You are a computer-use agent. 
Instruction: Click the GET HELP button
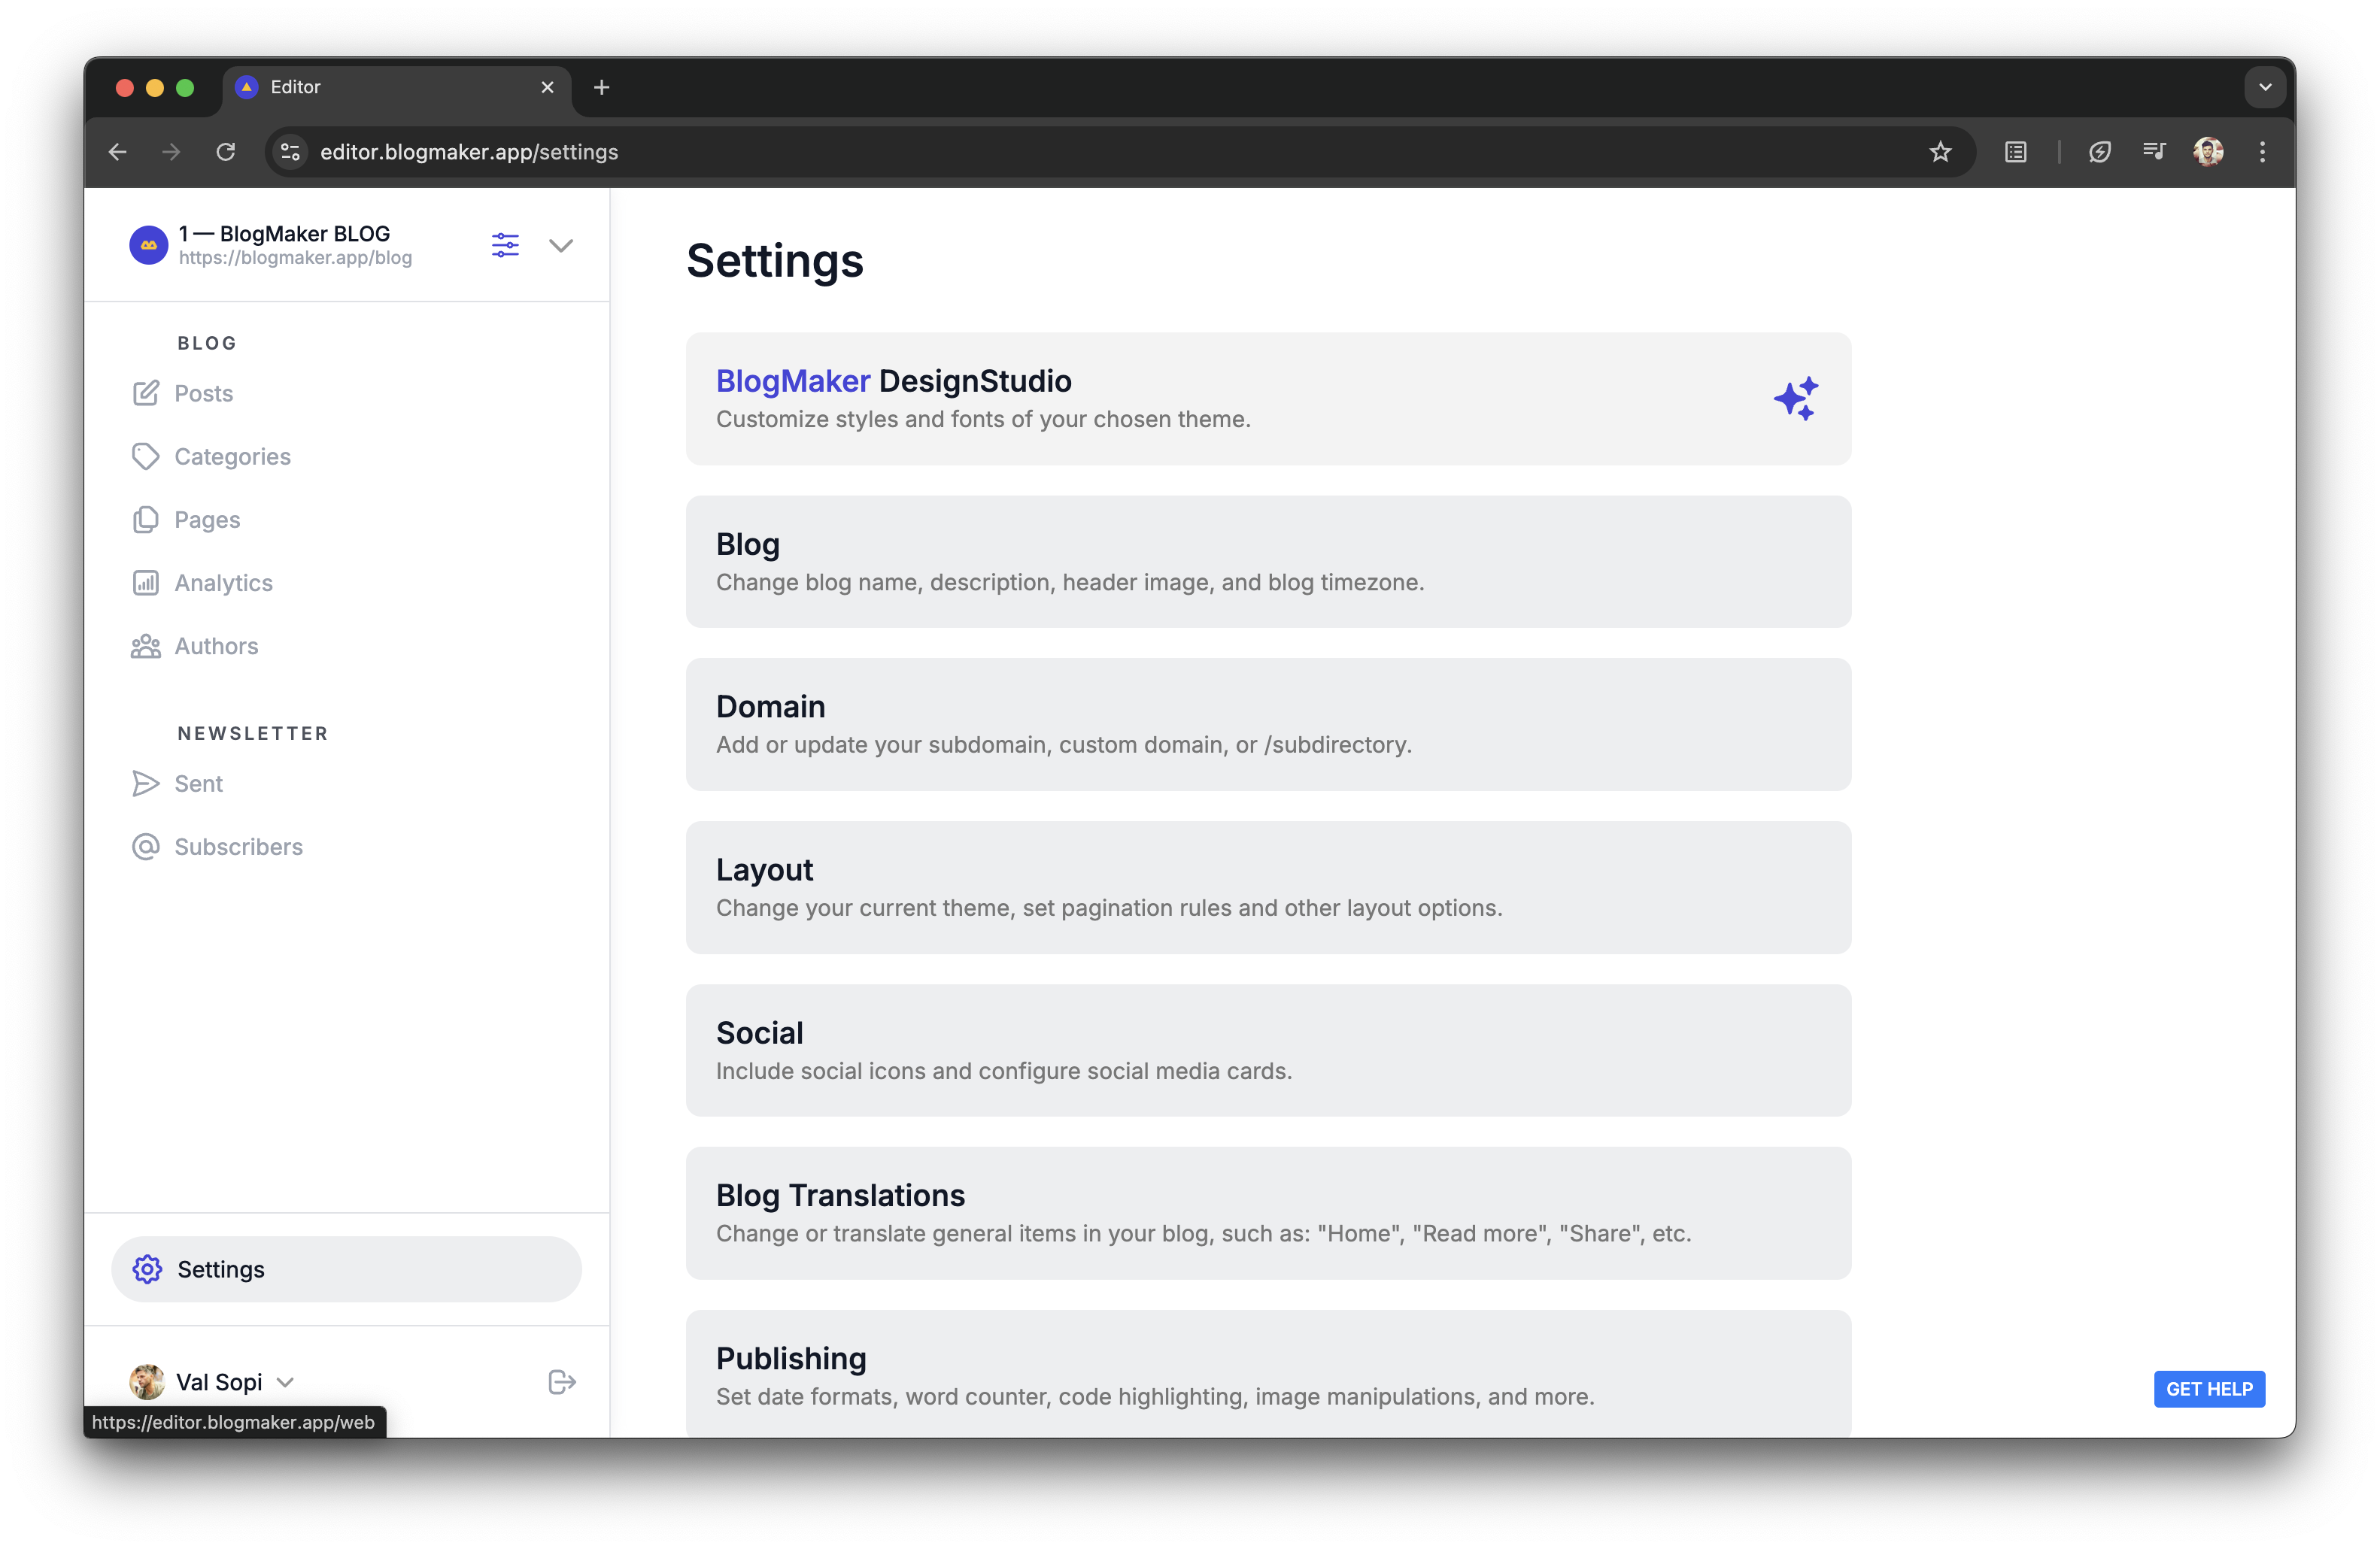(x=2209, y=1389)
